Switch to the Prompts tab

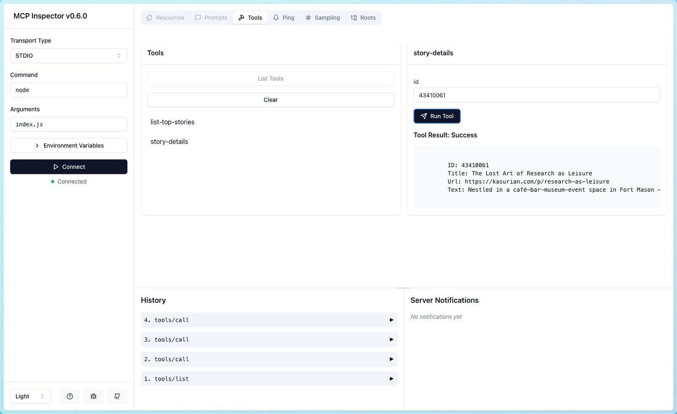pos(211,18)
